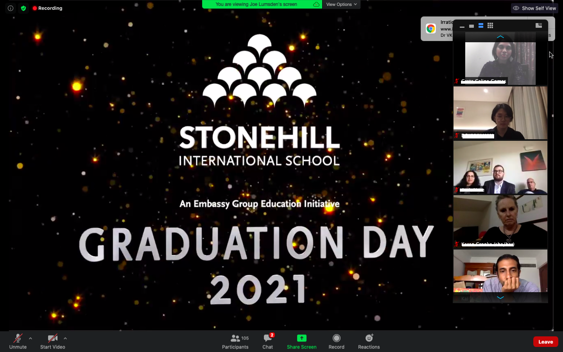This screenshot has height=352, width=563.
Task: Click the meeting information icon
Action: (11, 8)
